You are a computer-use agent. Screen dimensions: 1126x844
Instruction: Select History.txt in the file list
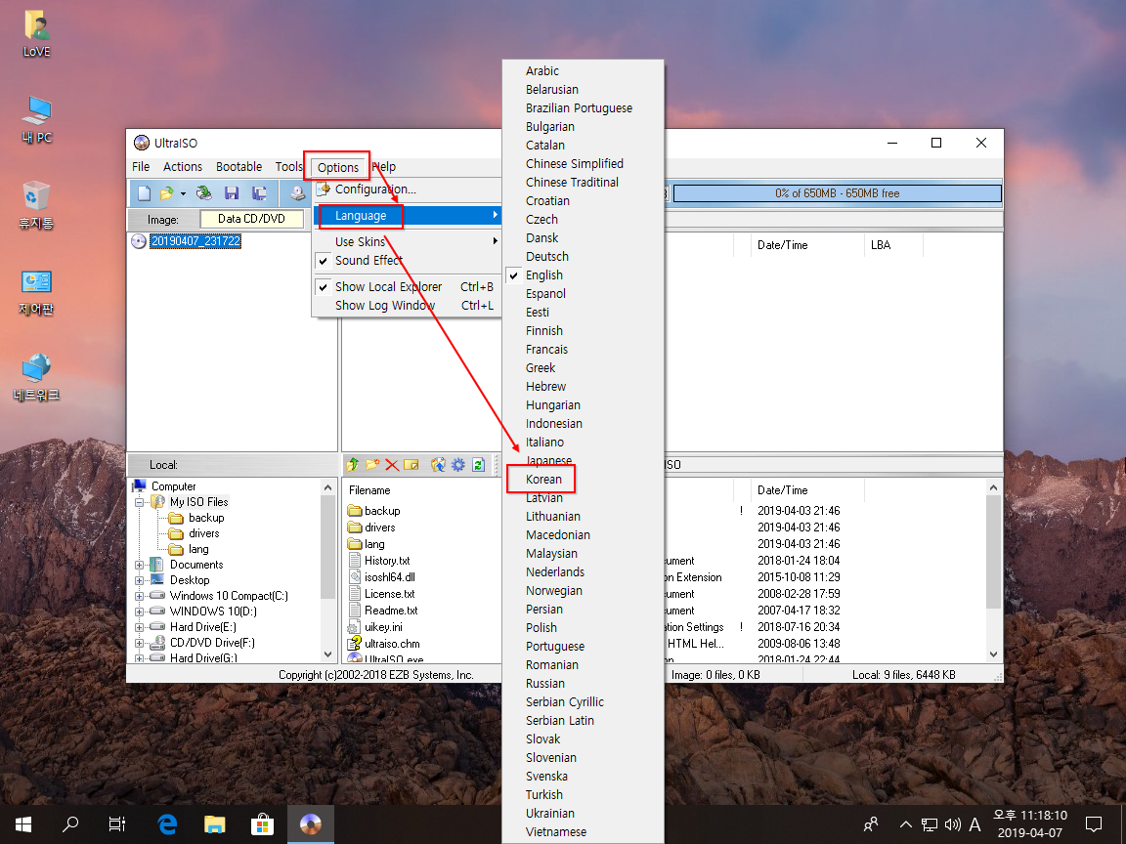(387, 561)
